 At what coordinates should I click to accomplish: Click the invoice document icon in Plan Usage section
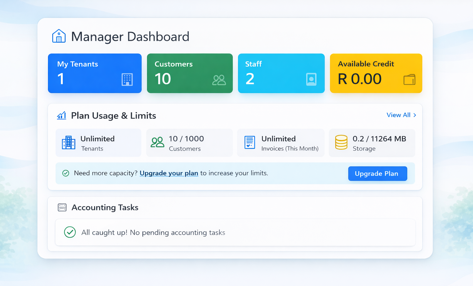pos(250,143)
